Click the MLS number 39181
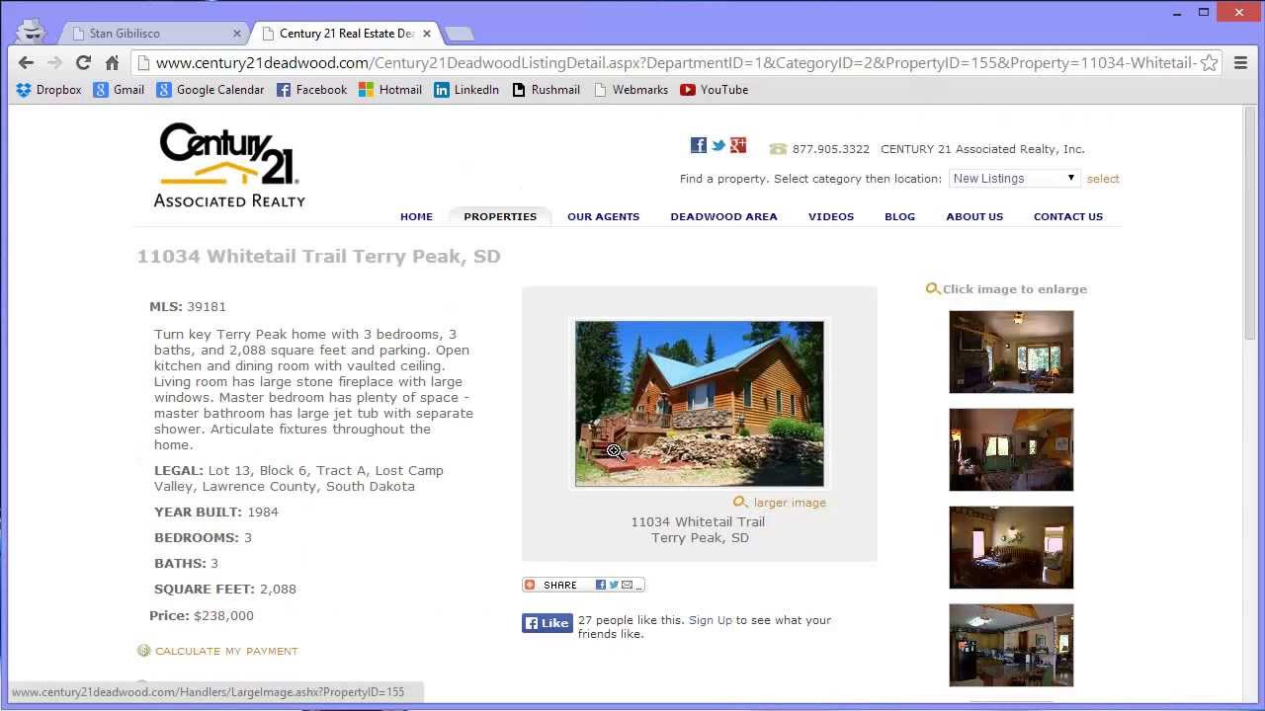Viewport: 1265px width, 711px height. click(207, 307)
